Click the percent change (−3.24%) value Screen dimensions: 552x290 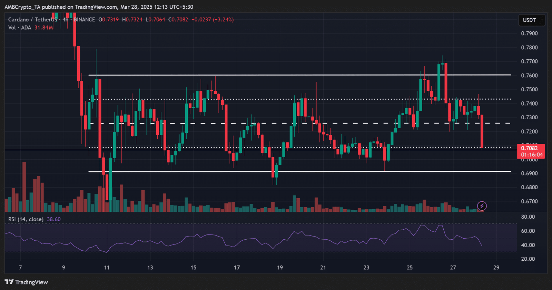click(223, 20)
